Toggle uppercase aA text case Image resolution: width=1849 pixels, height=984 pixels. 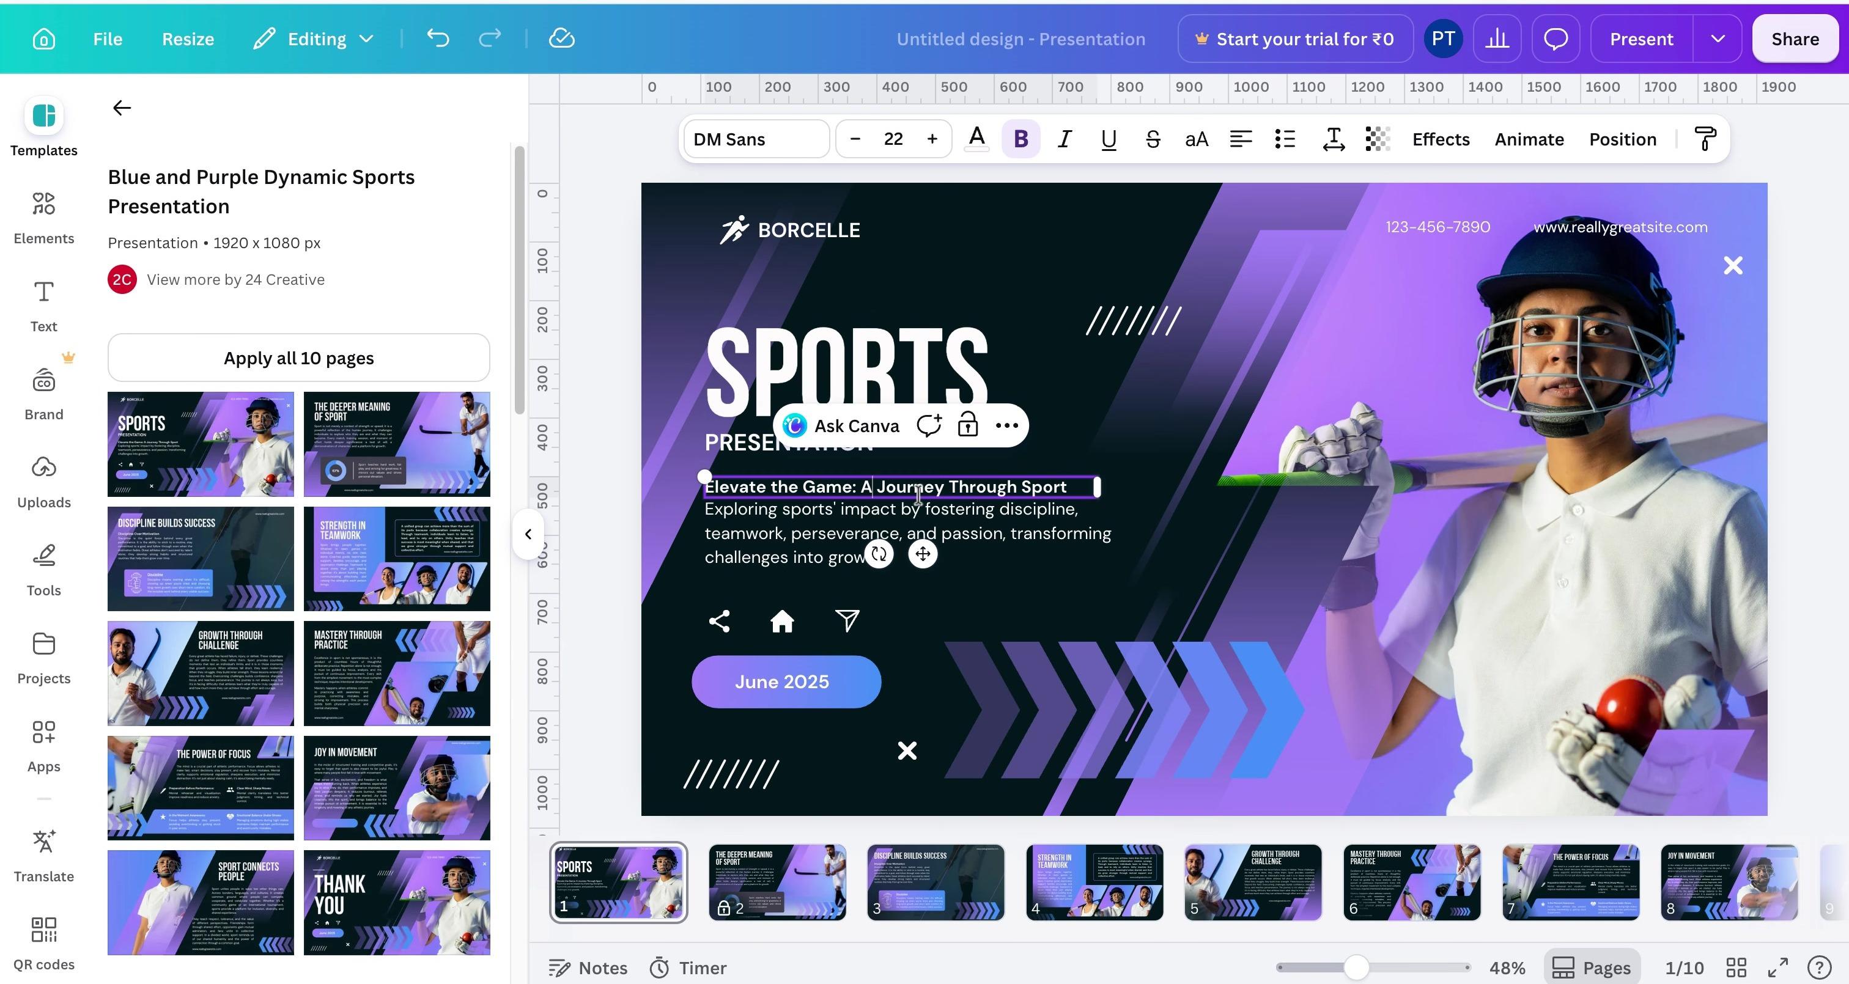1197,139
